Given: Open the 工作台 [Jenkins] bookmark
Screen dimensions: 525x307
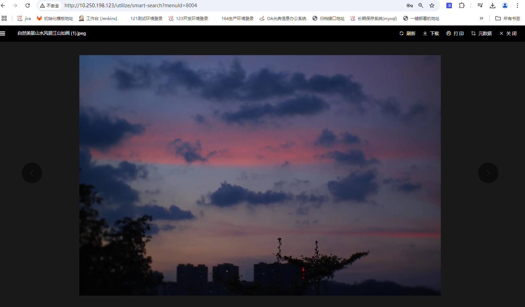Looking at the screenshot, I should coord(98,18).
